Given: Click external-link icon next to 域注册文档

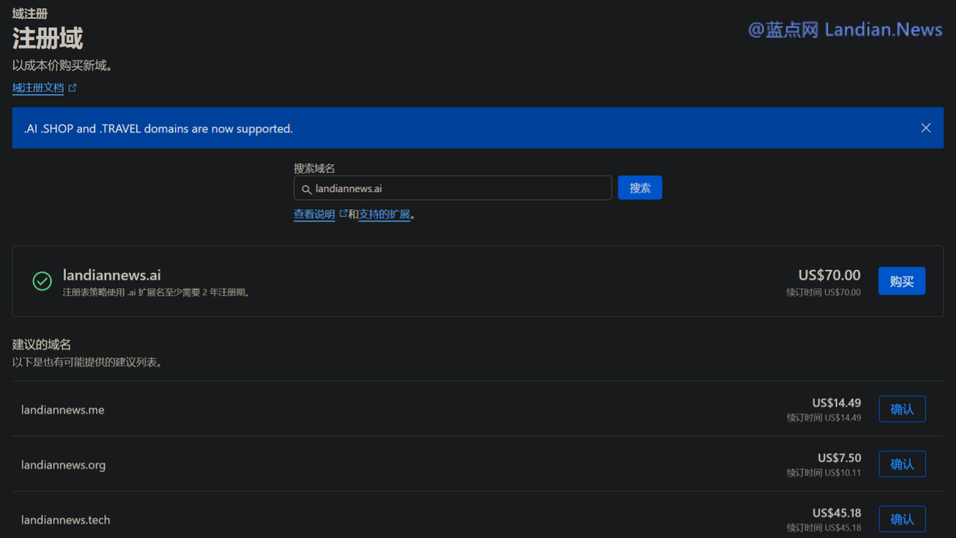Looking at the screenshot, I should point(72,88).
